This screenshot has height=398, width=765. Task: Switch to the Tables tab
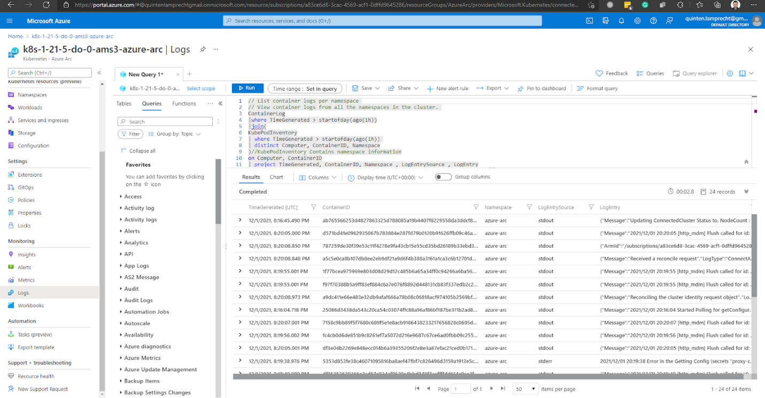[x=124, y=104]
